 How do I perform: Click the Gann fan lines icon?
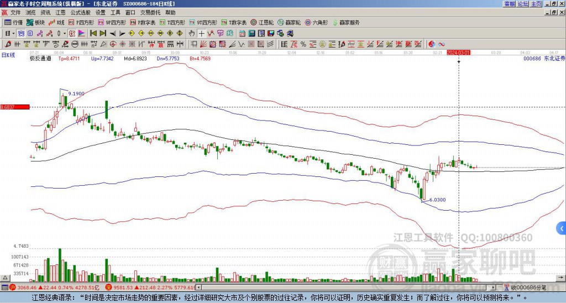[x=203, y=44]
